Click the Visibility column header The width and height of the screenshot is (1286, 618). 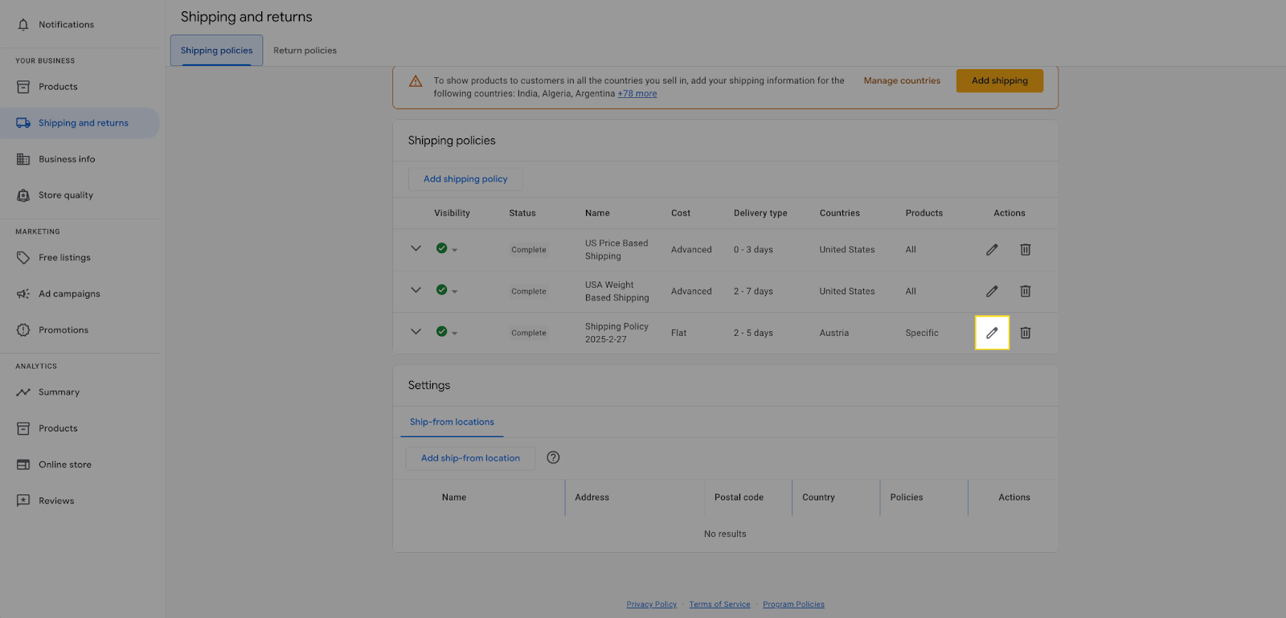pos(452,213)
